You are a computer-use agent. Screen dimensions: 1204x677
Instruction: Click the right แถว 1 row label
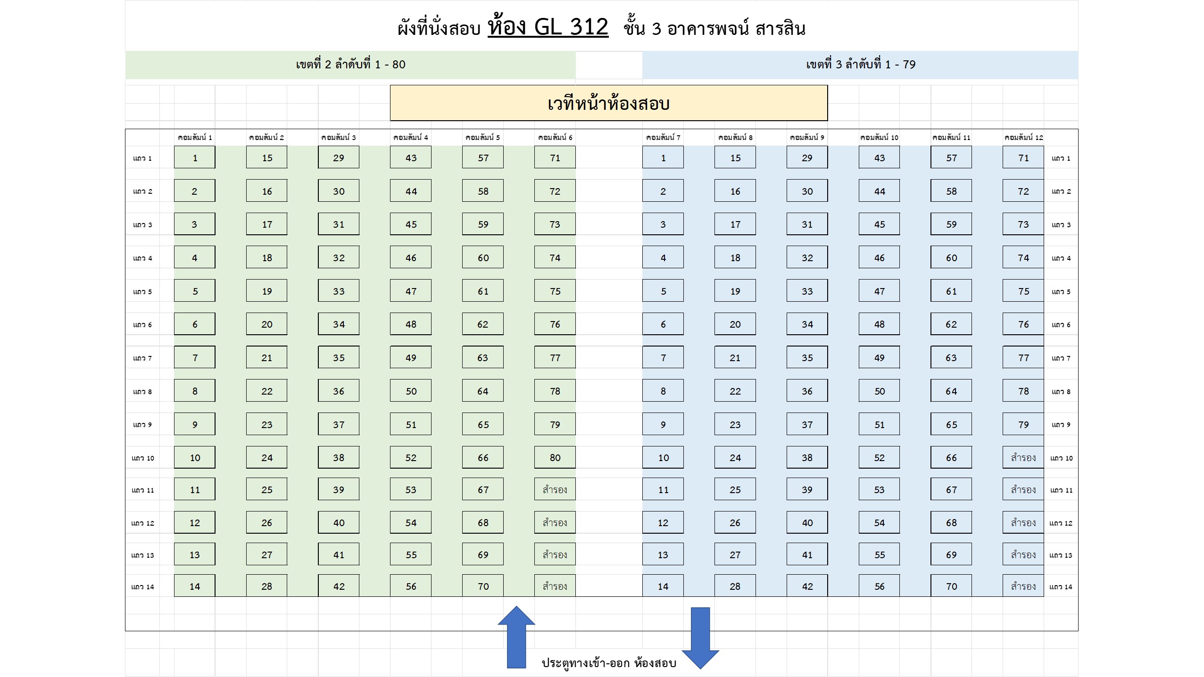click(1061, 158)
